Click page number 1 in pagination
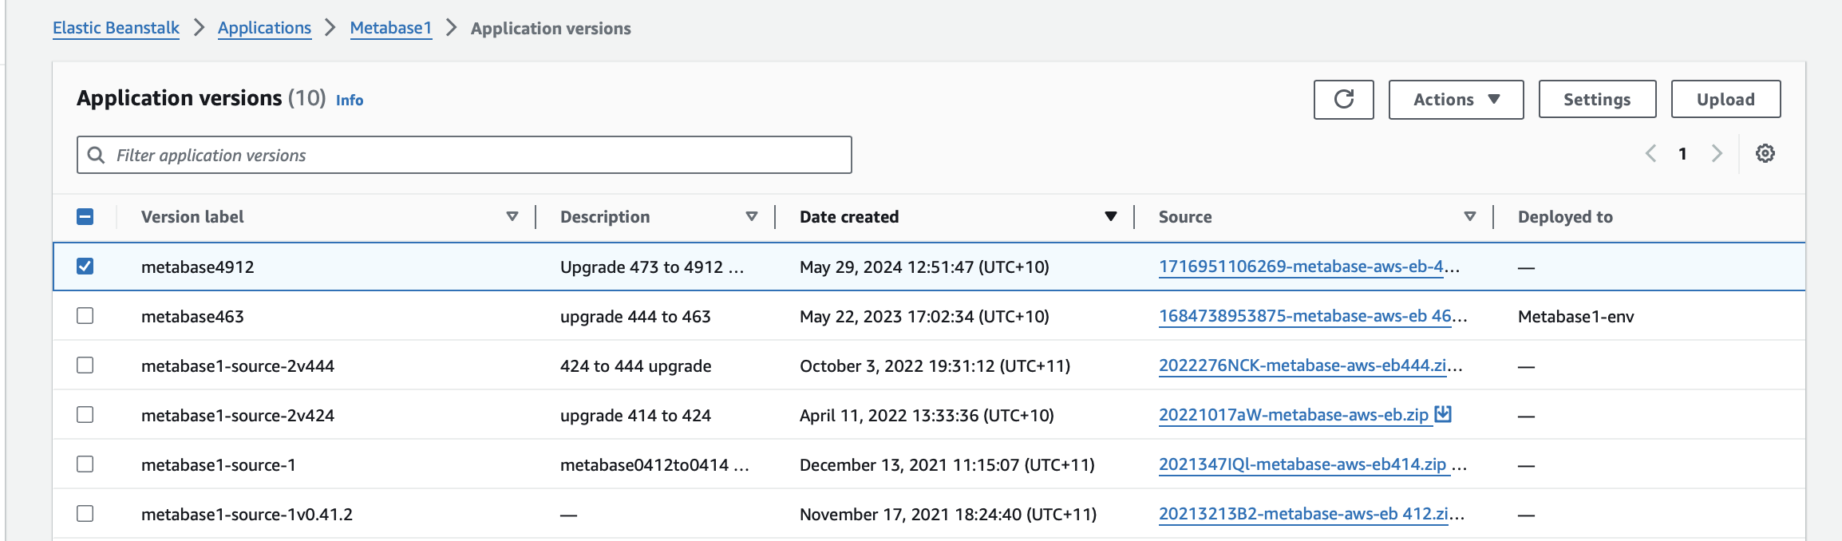This screenshot has height=541, width=1842. pyautogui.click(x=1682, y=153)
